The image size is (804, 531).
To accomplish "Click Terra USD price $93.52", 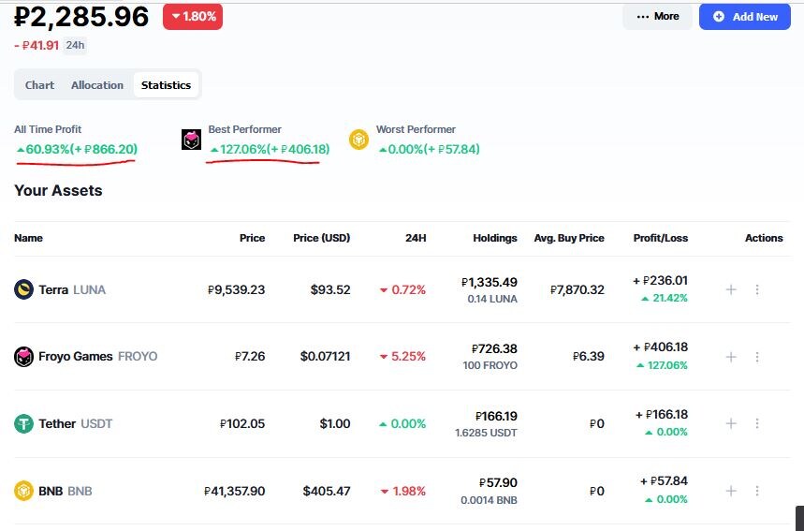I will [x=330, y=290].
